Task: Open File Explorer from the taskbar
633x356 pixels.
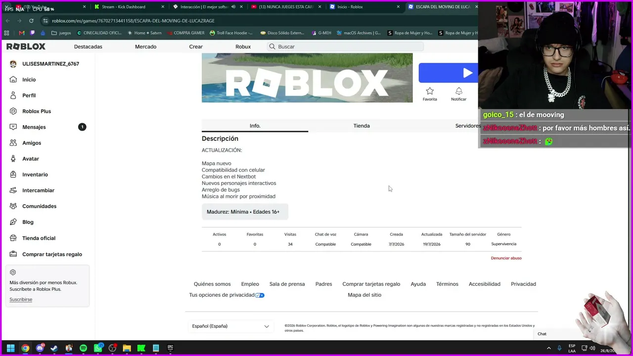Action: click(127, 348)
